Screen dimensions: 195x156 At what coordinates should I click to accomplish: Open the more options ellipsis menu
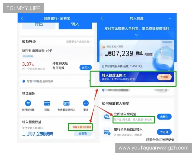point(171,19)
